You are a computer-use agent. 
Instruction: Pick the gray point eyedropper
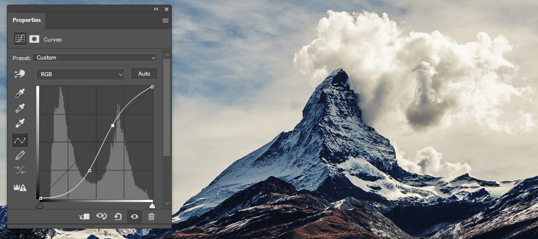coord(20,108)
